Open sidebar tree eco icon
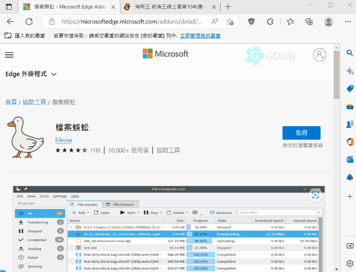The width and height of the screenshot is (356, 272). point(350,177)
